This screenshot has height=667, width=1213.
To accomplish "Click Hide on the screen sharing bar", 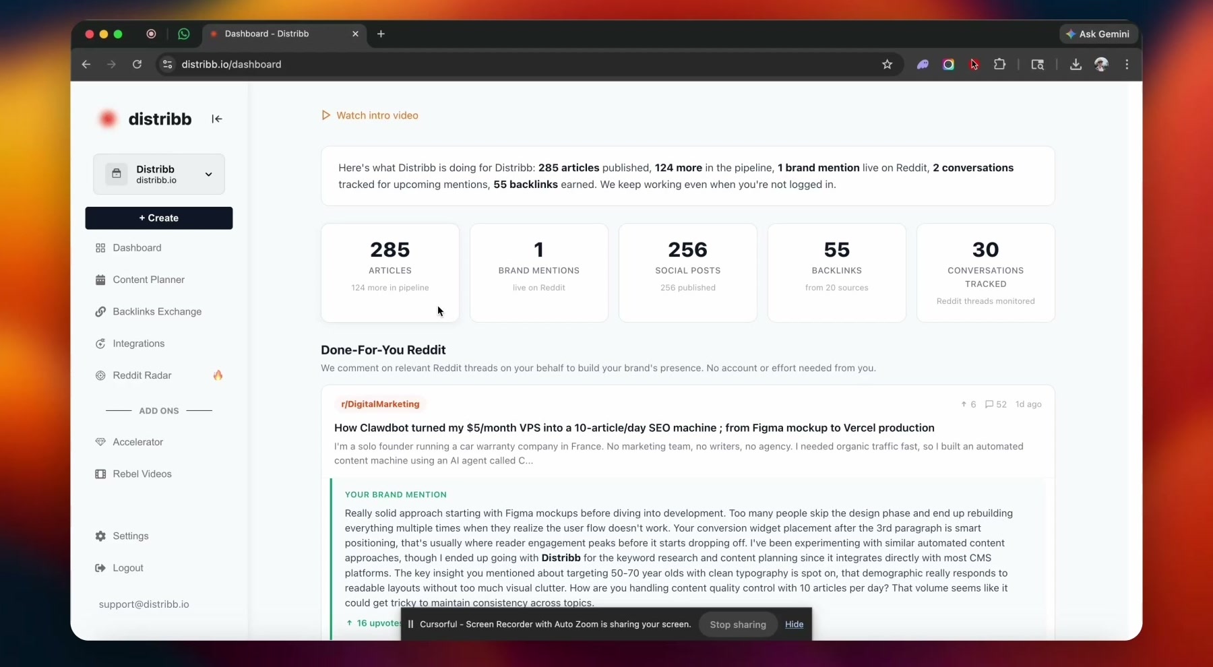I will pyautogui.click(x=794, y=625).
